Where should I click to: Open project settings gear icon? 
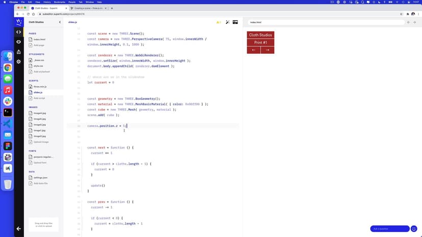[x=19, y=62]
